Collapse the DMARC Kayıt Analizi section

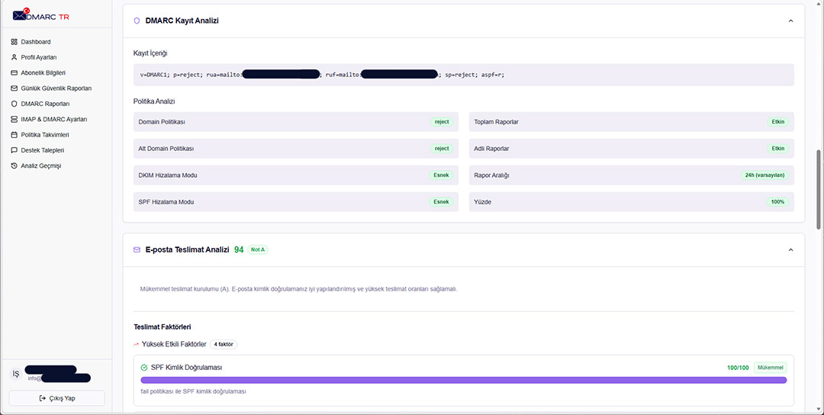point(790,21)
